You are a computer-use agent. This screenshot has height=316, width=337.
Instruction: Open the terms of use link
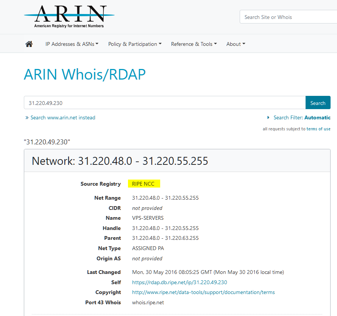tap(318, 129)
